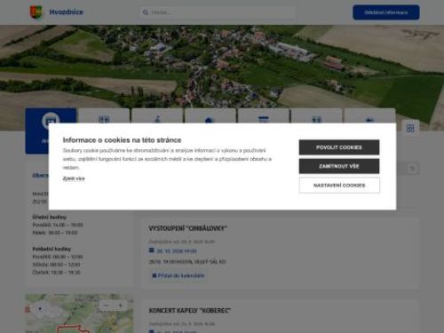
Task: Click the Hvozdnice coat of arms logo
Action: pos(36,12)
